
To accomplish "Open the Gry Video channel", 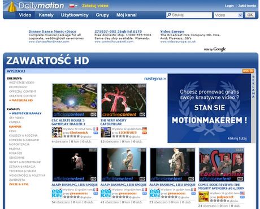I will [16, 117].
